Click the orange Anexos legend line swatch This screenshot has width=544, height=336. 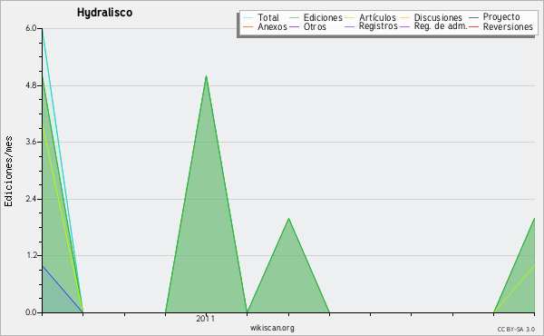(x=248, y=26)
